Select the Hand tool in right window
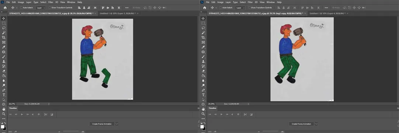Image resolution: width=399 pixels, height=133 pixels. [203, 109]
